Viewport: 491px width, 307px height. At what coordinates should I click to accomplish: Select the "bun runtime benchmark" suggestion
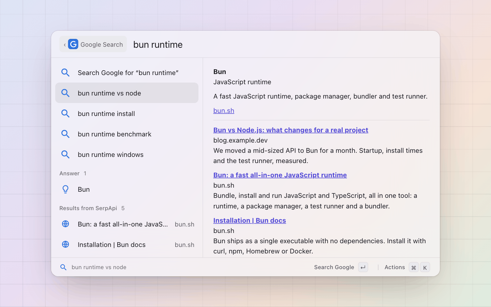click(127, 134)
